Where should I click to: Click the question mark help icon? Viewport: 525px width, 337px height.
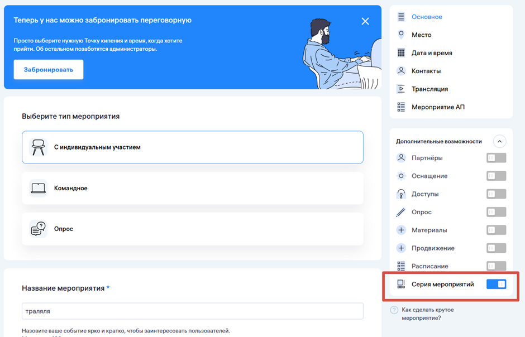394,310
